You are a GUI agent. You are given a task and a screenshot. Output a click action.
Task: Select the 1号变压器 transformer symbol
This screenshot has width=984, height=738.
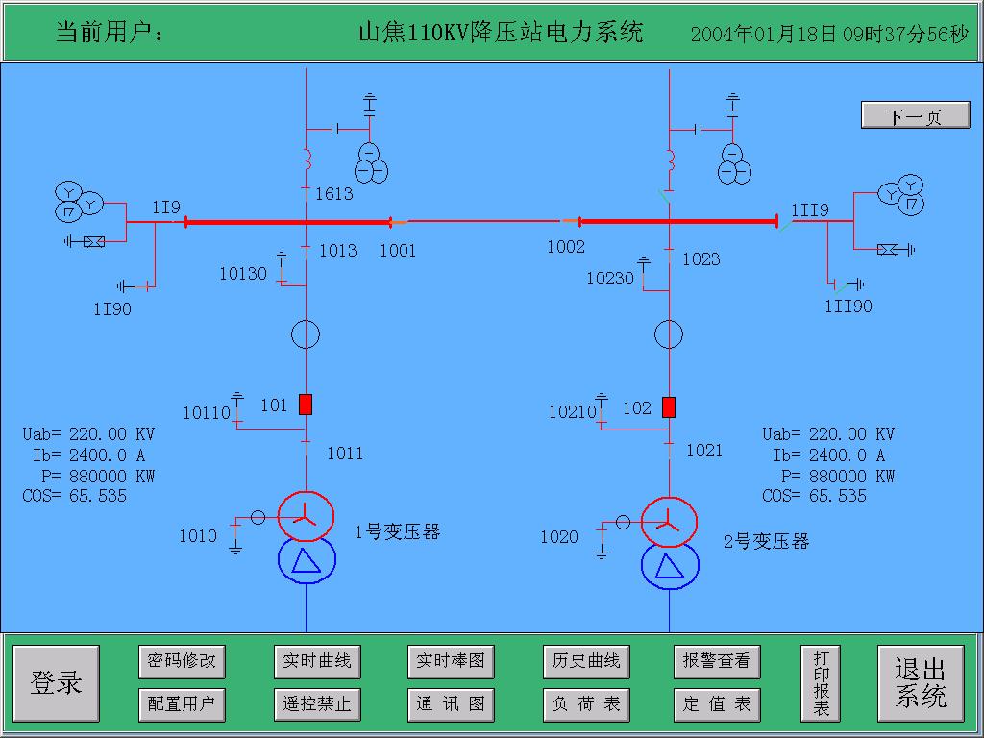pos(307,537)
